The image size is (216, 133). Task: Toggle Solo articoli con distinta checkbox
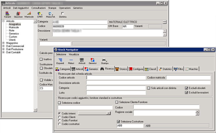(x=149, y=88)
